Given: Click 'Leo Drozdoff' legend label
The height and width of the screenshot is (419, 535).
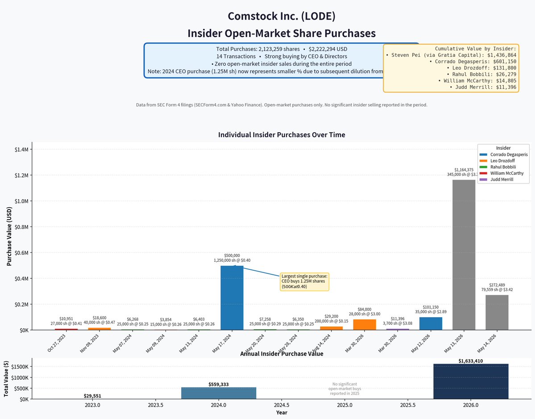Looking at the screenshot, I should point(502,161).
